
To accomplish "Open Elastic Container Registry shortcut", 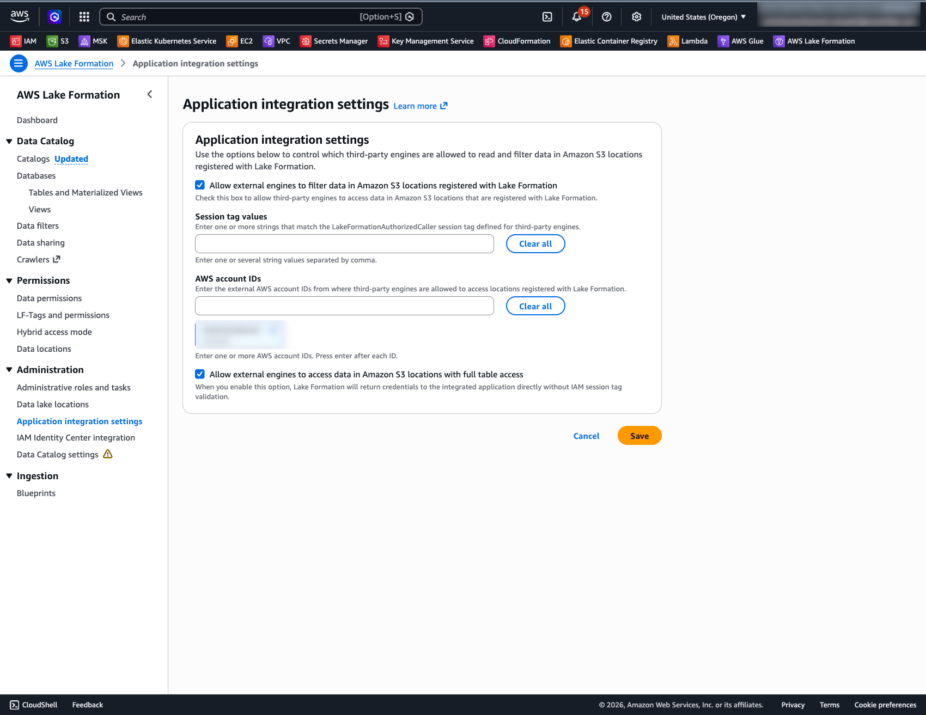I will click(x=609, y=41).
